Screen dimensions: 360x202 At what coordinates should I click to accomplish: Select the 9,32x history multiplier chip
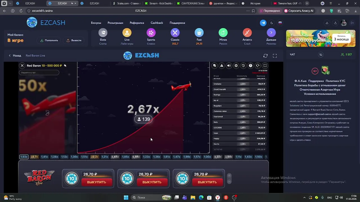(218, 157)
